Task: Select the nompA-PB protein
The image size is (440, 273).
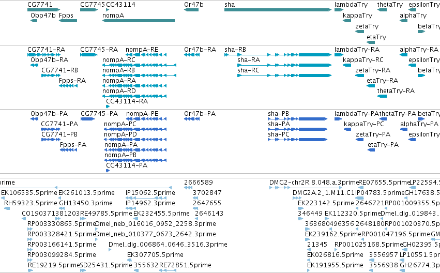Action: click(x=135, y=160)
